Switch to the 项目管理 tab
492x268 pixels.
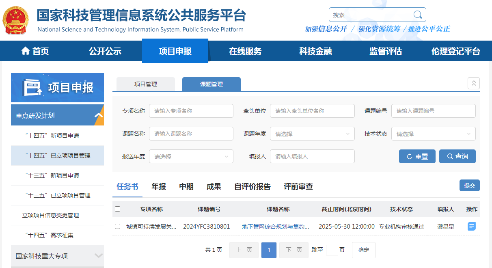click(x=146, y=84)
